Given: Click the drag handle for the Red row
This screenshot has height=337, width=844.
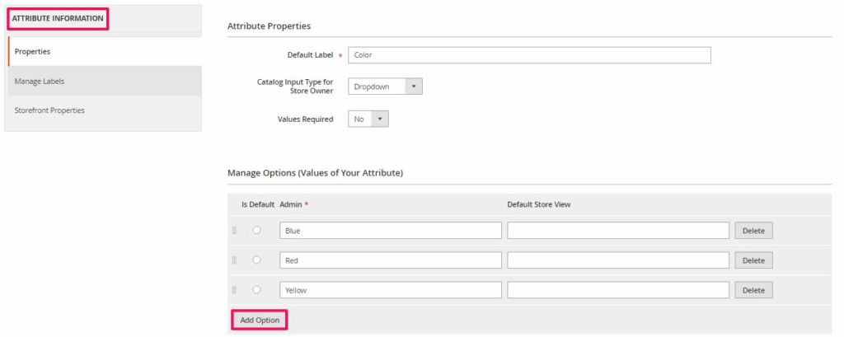Looking at the screenshot, I should 234,260.
